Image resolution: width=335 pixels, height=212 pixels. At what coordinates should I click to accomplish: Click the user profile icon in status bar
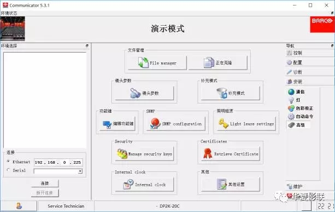click(x=19, y=206)
